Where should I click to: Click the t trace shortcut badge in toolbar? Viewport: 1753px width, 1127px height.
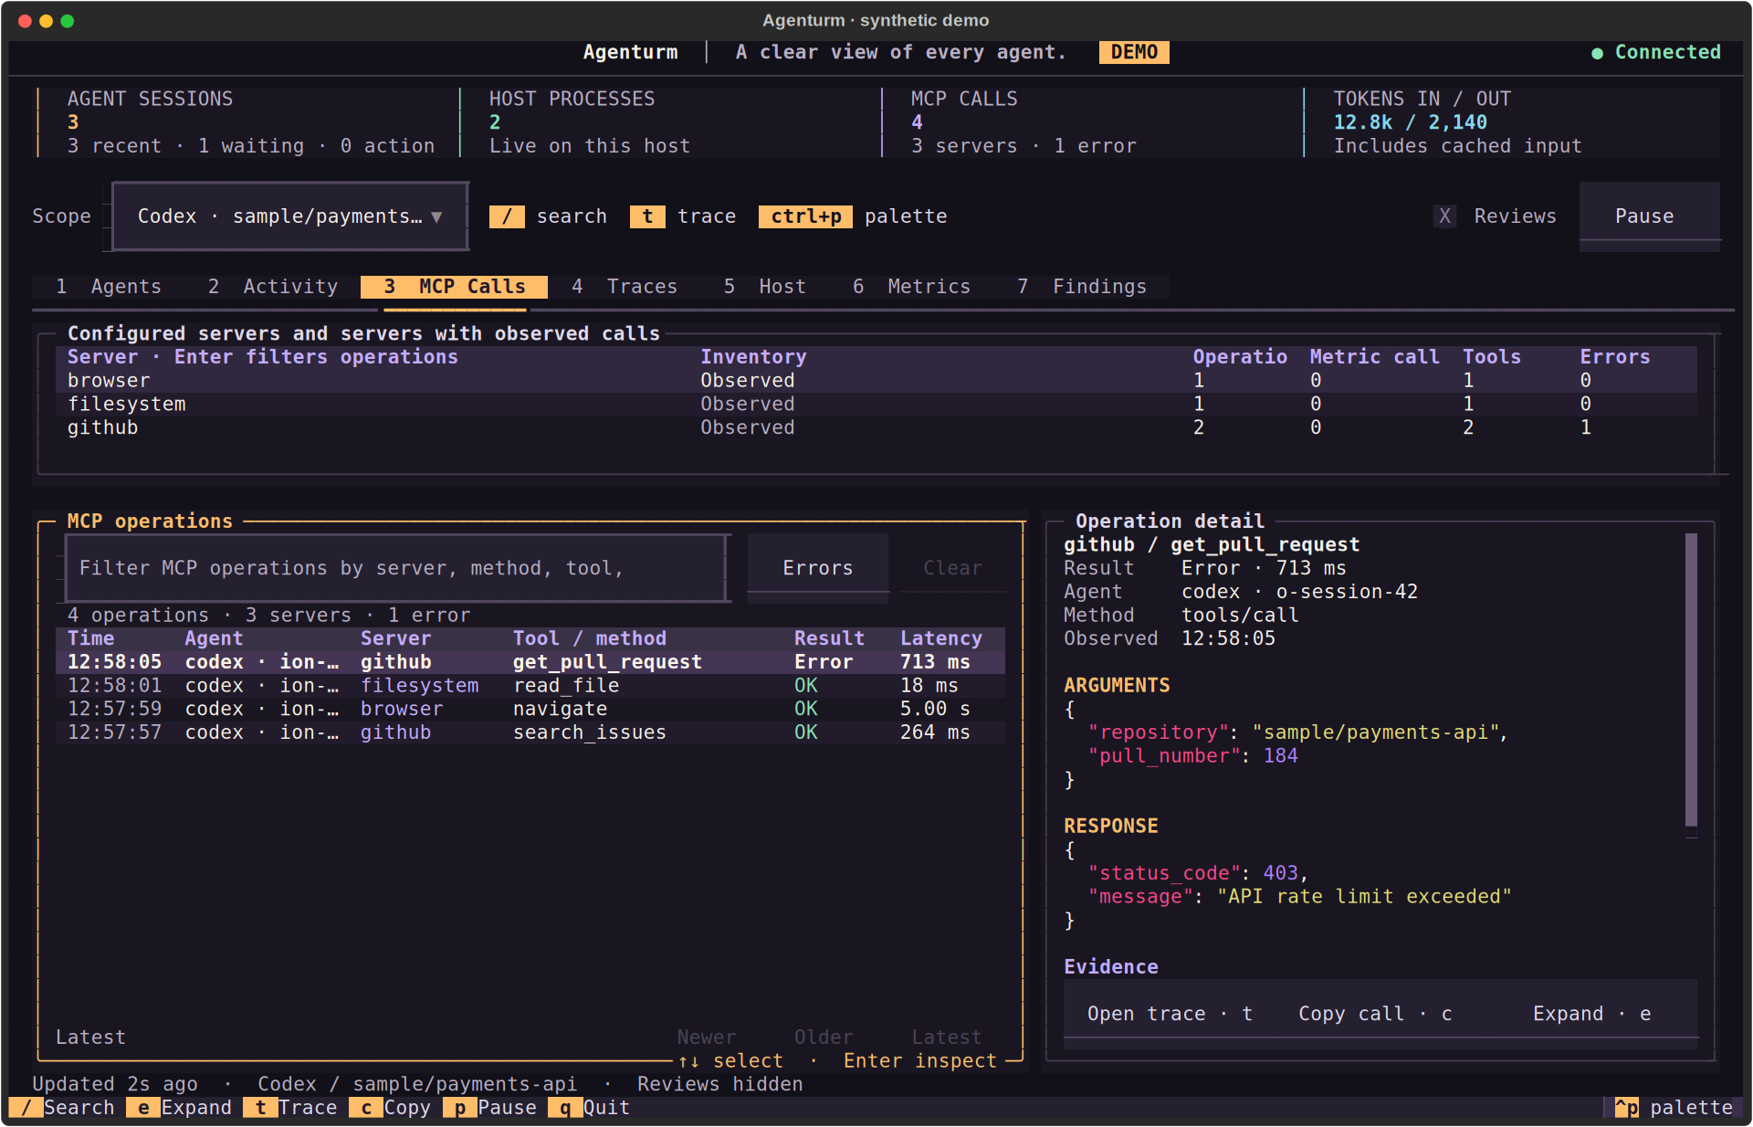[647, 216]
